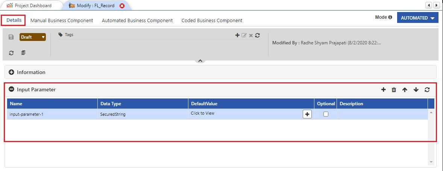The image size is (443, 171).
Task: Delete selected input parameter with trash icon
Action: coord(394,90)
